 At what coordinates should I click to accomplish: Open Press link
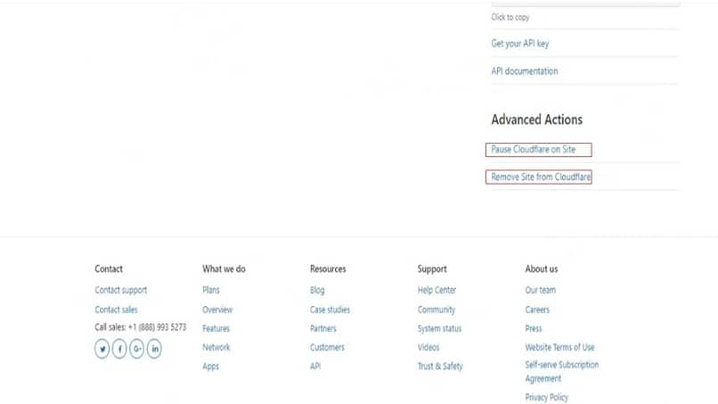coord(534,328)
